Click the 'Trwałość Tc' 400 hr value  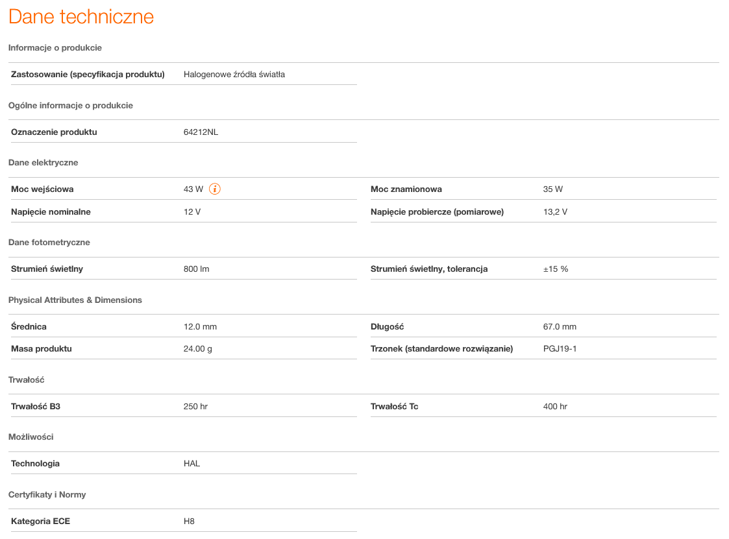click(x=555, y=407)
